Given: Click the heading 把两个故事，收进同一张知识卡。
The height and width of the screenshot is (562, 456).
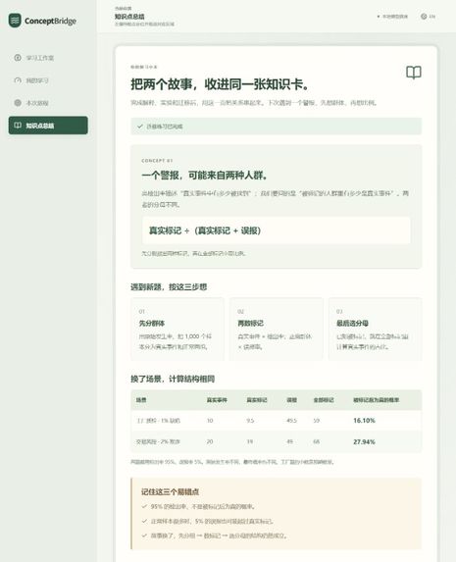Looking at the screenshot, I should click(220, 84).
